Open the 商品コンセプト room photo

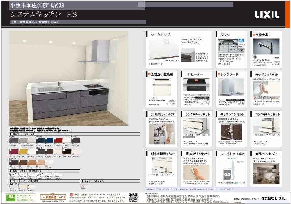pos(266,174)
